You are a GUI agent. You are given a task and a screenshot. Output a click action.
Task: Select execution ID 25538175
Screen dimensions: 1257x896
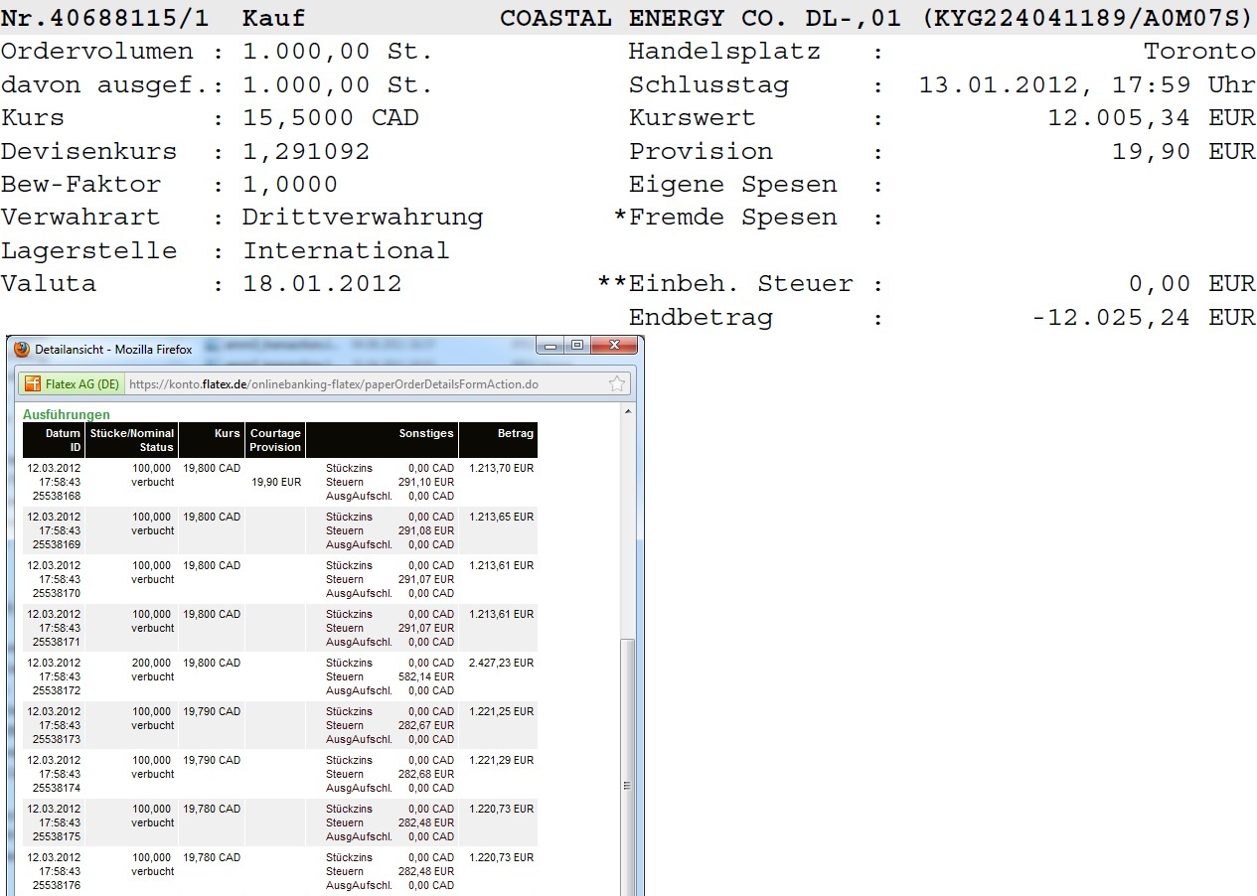pyautogui.click(x=57, y=836)
